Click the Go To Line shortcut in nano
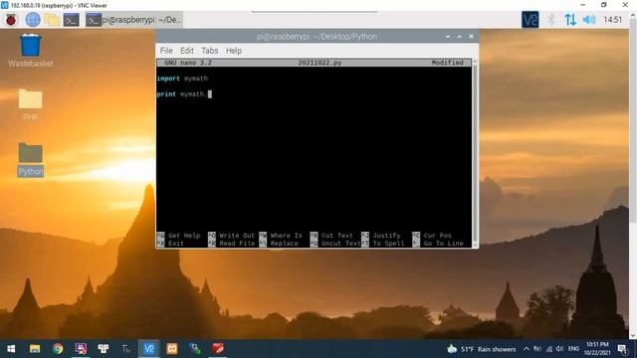Viewport: 637px width, 358px height. [x=438, y=244]
